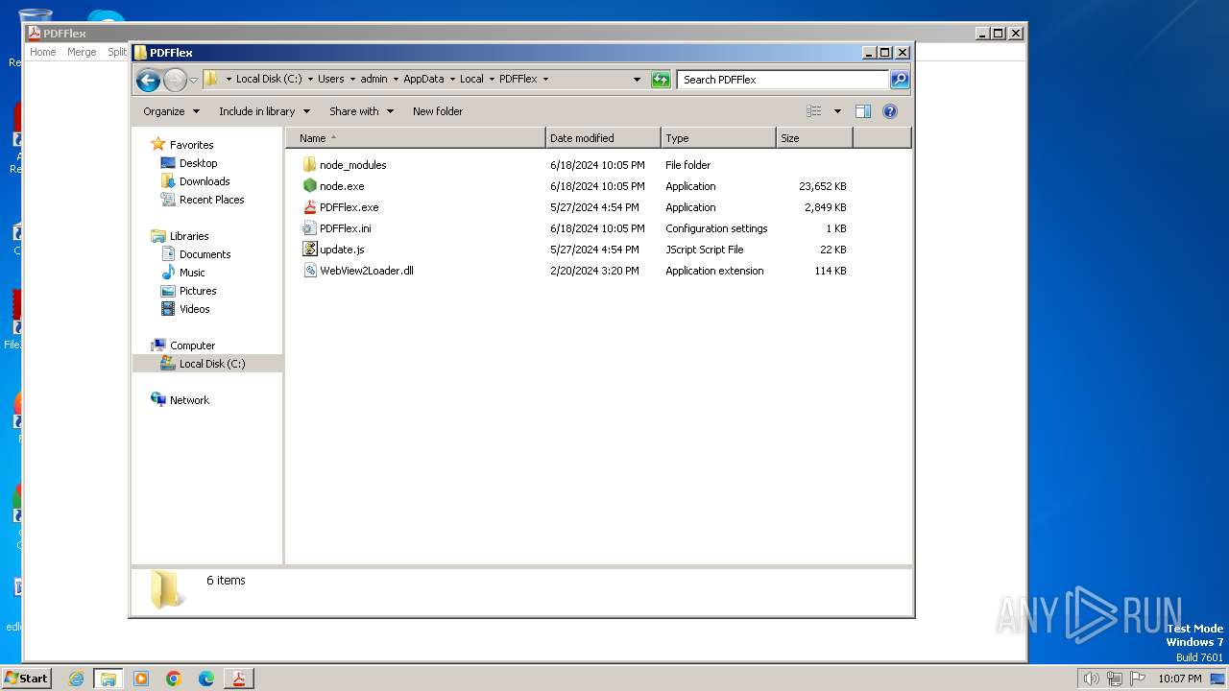This screenshot has width=1229, height=691.
Task: Open Windows Media Player from taskbar
Action: pos(141,679)
